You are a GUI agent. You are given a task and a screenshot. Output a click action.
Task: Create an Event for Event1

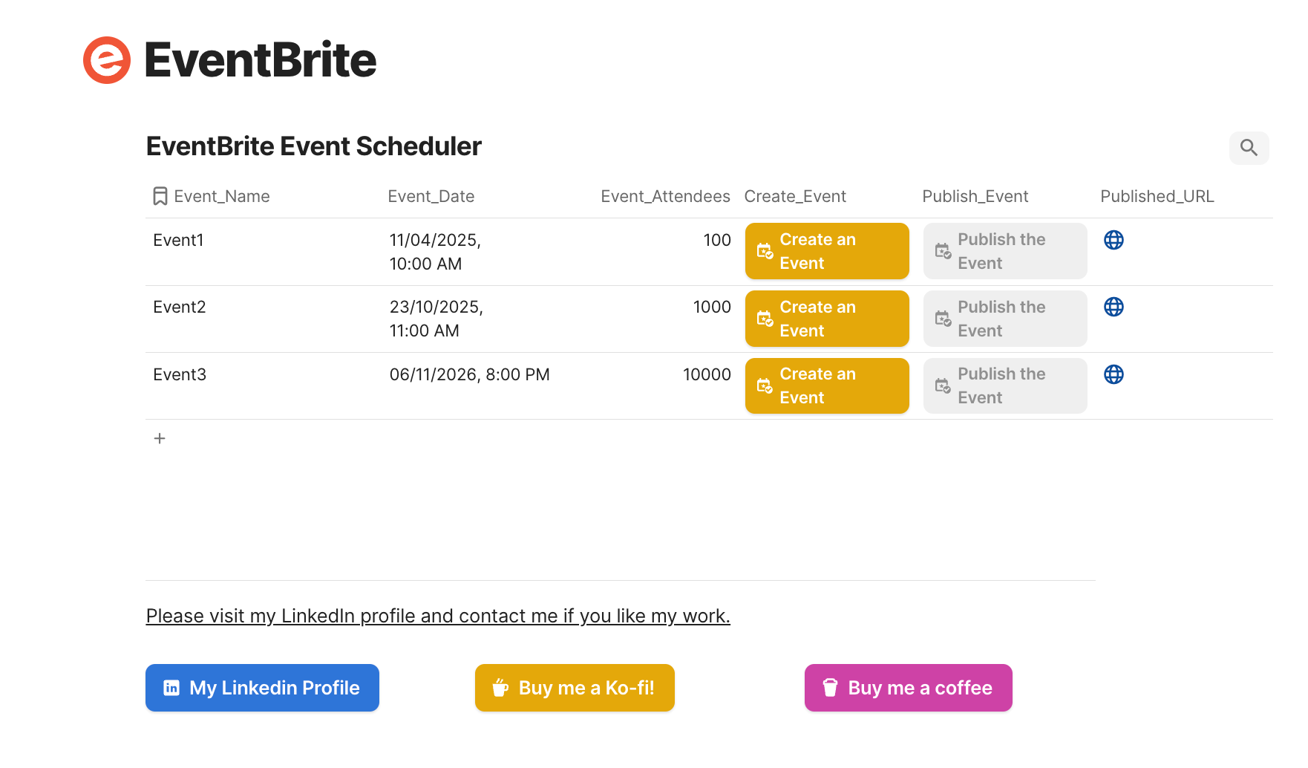(826, 251)
